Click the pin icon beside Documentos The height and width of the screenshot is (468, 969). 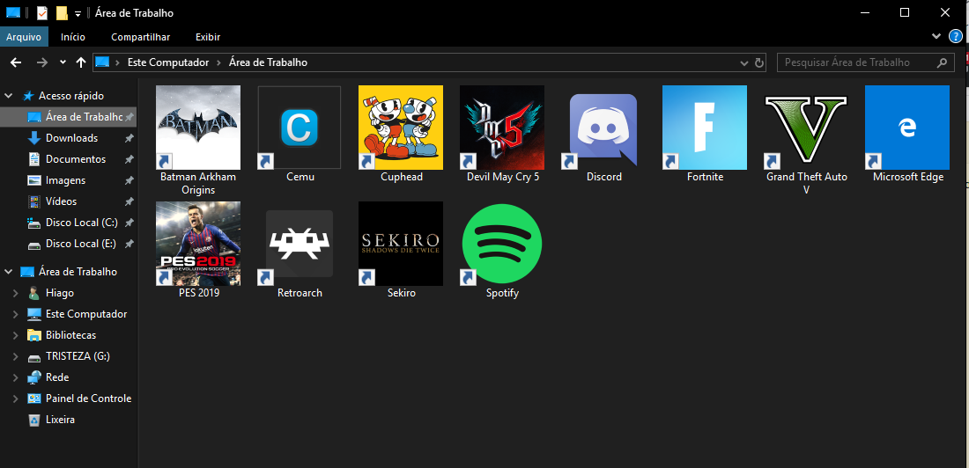coord(129,159)
